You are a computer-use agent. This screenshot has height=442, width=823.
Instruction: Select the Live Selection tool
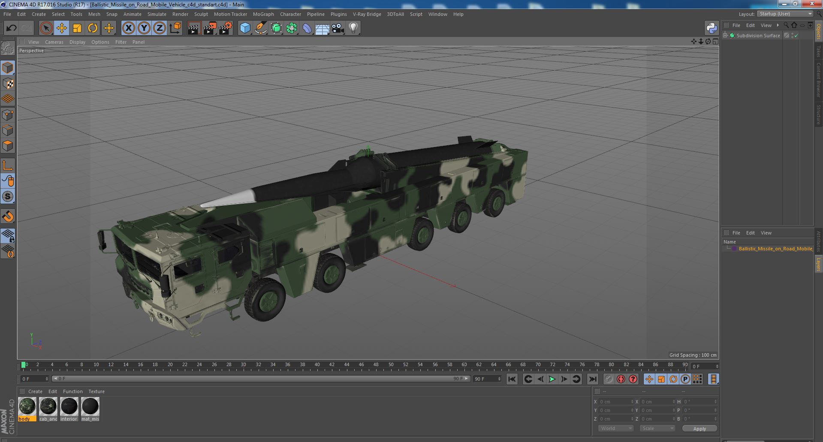point(46,28)
